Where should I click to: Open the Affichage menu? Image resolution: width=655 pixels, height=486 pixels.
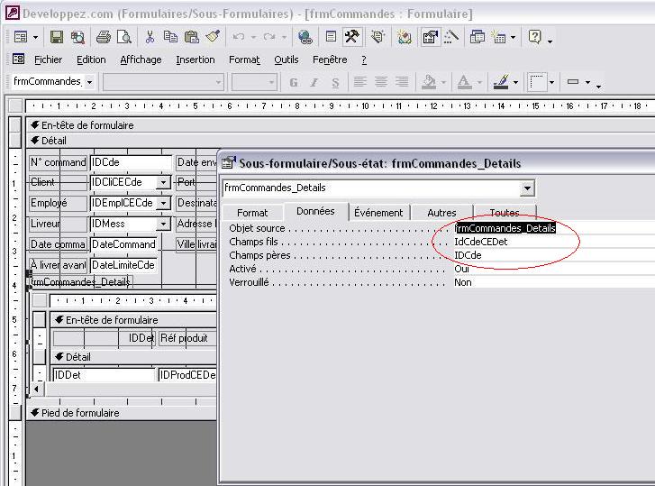pos(141,60)
